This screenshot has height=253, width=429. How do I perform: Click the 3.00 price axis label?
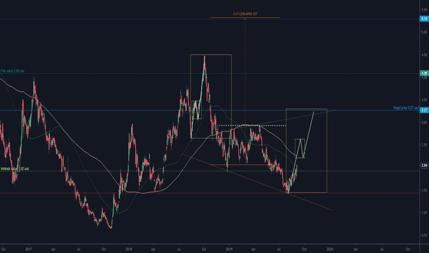[424, 122]
